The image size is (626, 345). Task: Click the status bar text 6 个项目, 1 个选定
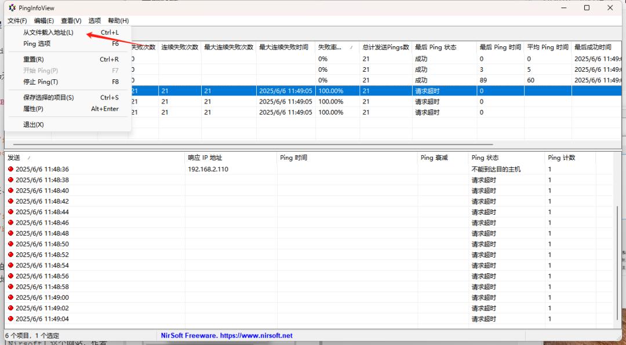[33, 336]
